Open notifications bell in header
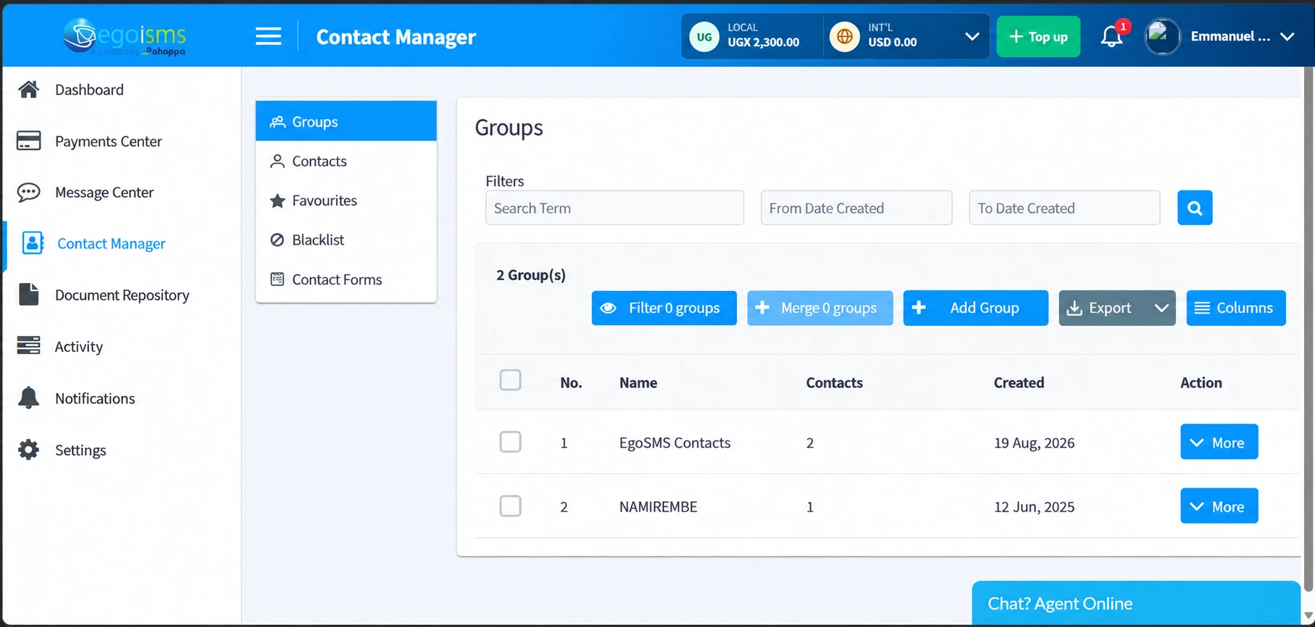The image size is (1315, 627). pos(1111,36)
